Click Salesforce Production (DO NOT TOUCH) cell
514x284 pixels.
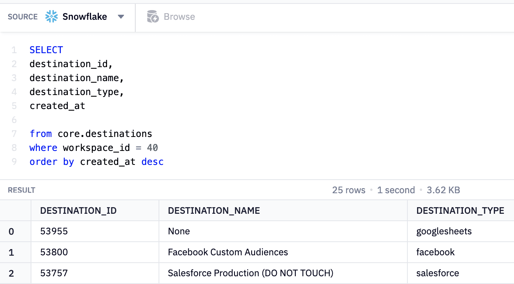point(250,273)
